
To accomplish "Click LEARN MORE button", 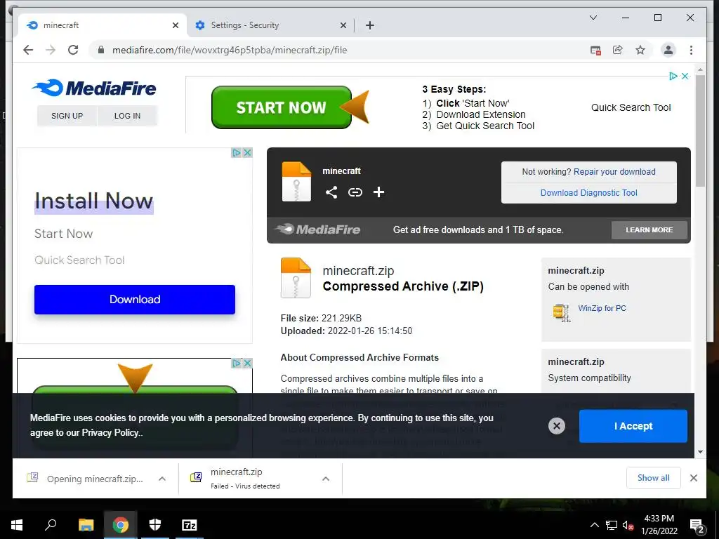I will pyautogui.click(x=649, y=230).
